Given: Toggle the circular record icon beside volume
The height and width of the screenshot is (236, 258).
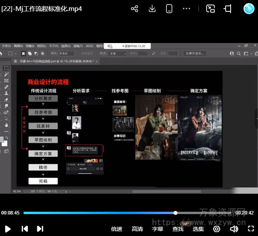Looking at the screenshot, I should click(217, 229).
